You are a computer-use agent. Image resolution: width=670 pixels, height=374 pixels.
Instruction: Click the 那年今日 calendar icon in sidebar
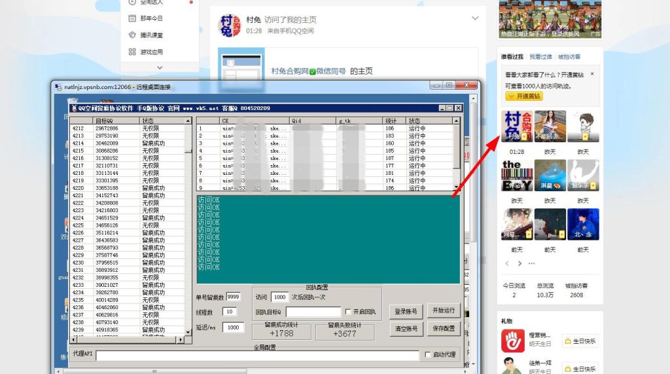132,18
